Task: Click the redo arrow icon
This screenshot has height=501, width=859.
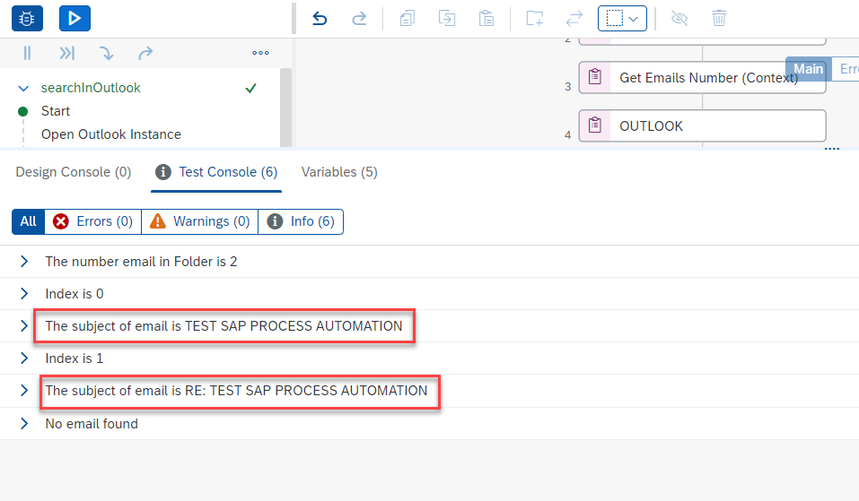Action: click(x=359, y=18)
